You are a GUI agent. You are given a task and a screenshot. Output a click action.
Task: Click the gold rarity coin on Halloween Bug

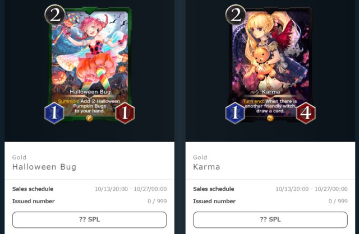89,118
